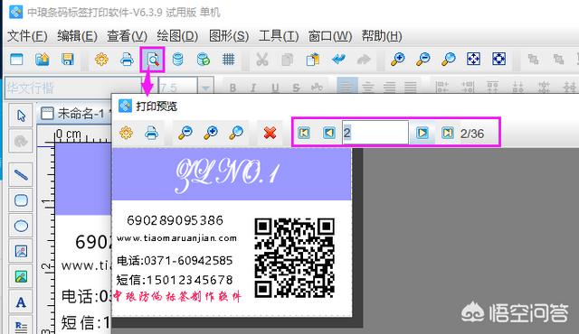Viewport: 579px width, 334px height.
Task: Open the 文件(F) menu
Action: (27, 36)
